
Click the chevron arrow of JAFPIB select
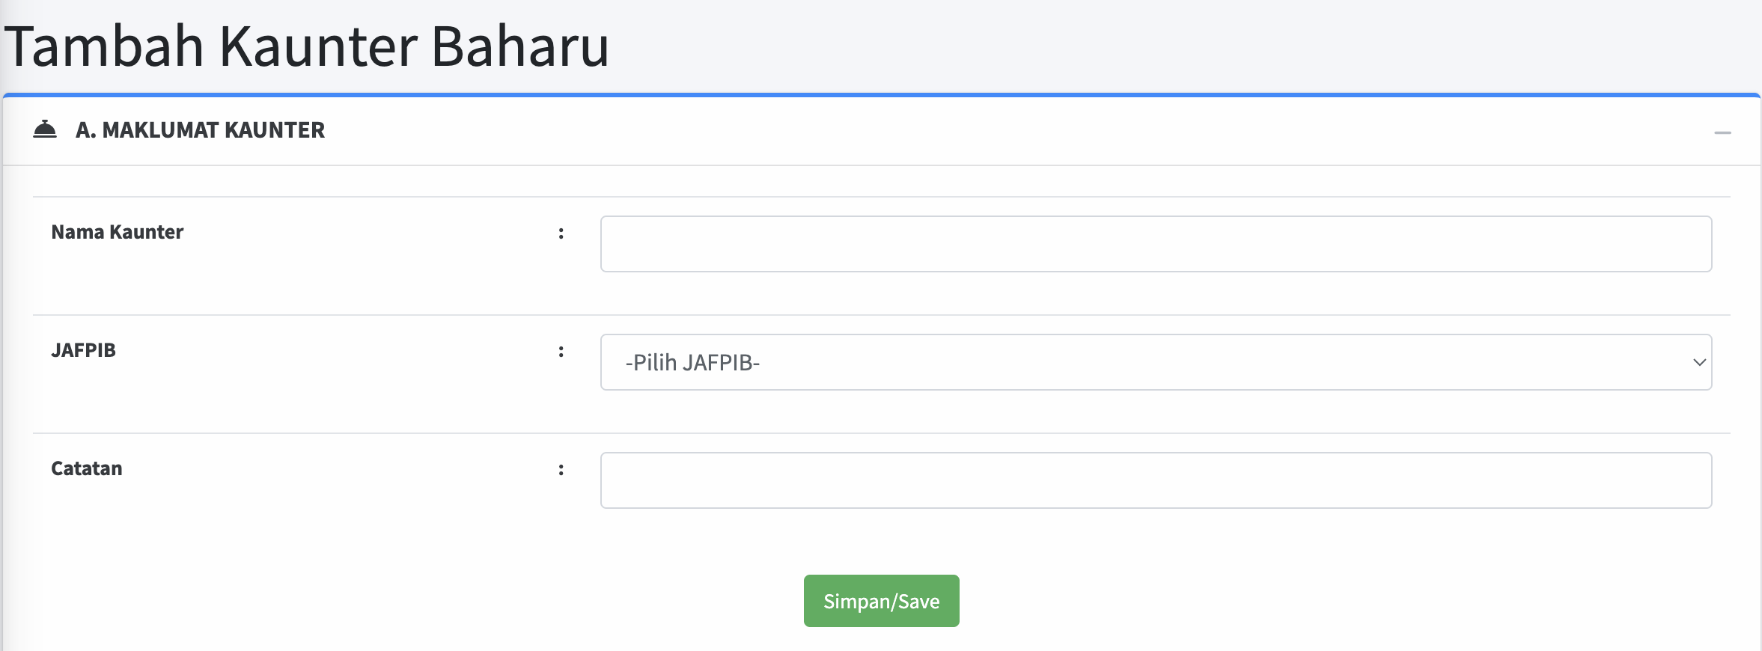click(1698, 362)
